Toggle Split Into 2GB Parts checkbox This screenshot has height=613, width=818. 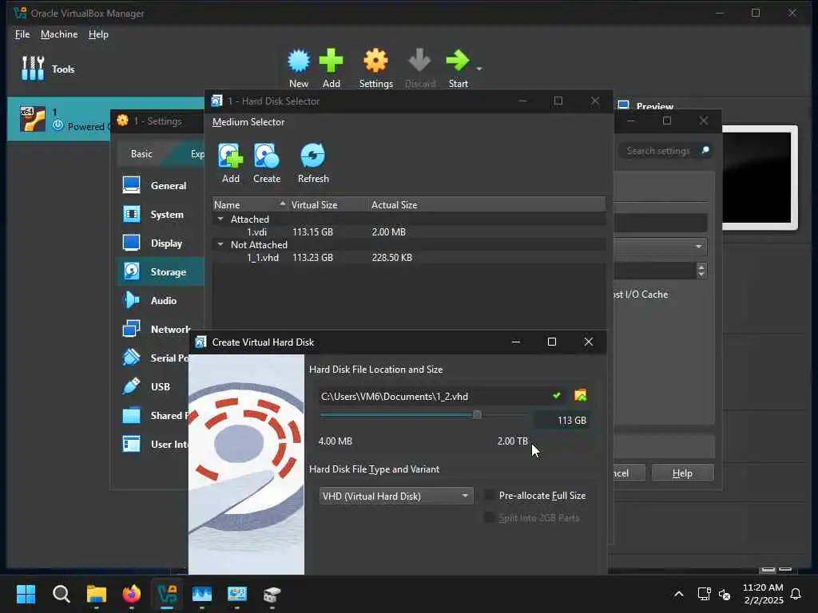pos(490,517)
